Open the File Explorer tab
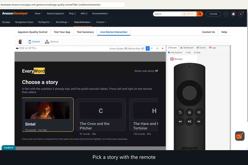248x165 pixels. click(175, 53)
